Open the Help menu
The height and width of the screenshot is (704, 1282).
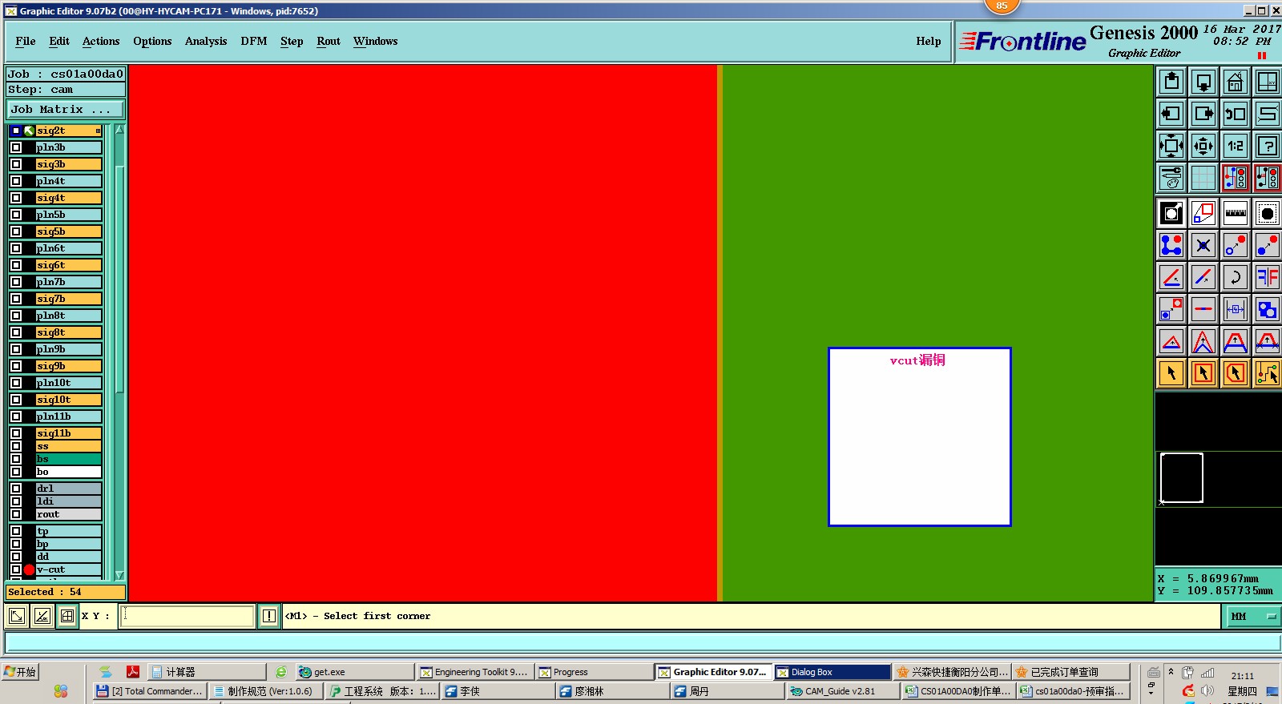[929, 41]
